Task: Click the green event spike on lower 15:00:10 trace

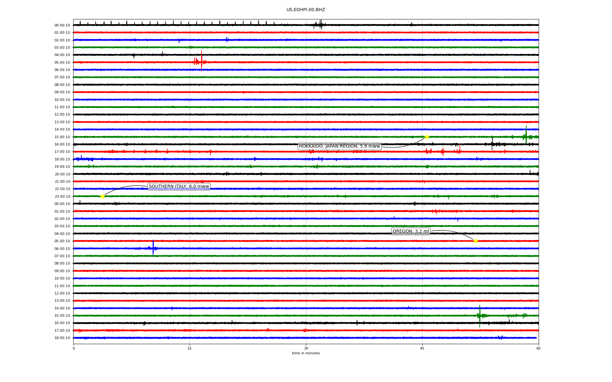Action: 480,315
